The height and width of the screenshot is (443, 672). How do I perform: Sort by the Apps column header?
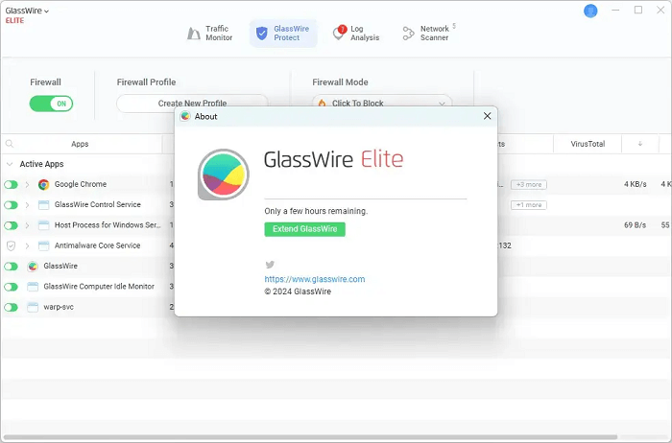click(x=80, y=144)
